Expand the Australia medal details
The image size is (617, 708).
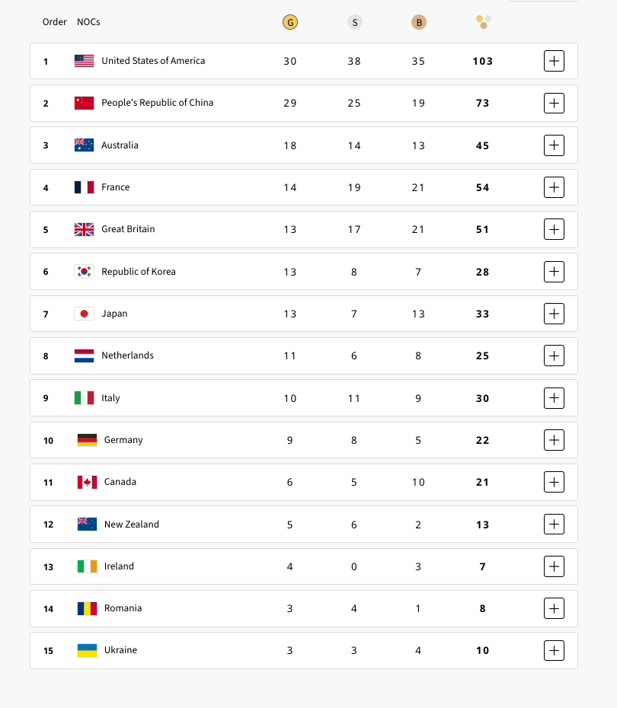click(x=554, y=145)
